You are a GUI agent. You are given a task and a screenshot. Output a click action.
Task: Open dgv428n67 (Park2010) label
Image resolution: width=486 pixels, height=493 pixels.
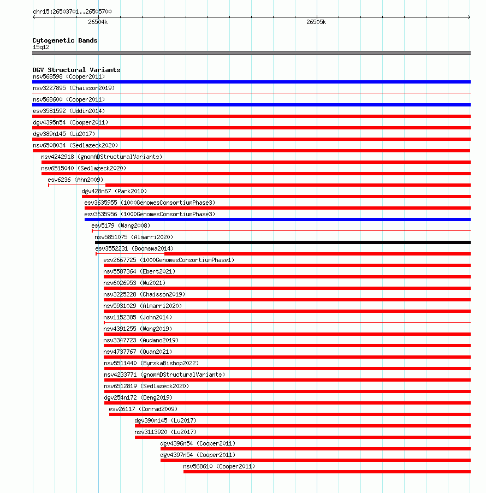click(114, 192)
